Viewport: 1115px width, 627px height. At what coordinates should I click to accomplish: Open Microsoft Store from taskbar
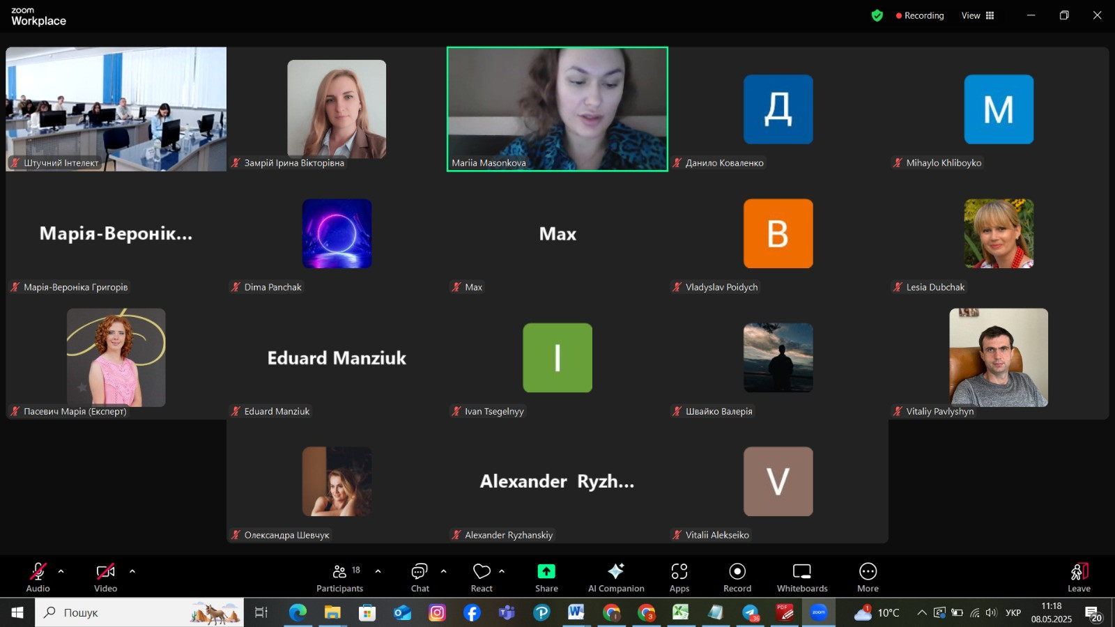(367, 612)
